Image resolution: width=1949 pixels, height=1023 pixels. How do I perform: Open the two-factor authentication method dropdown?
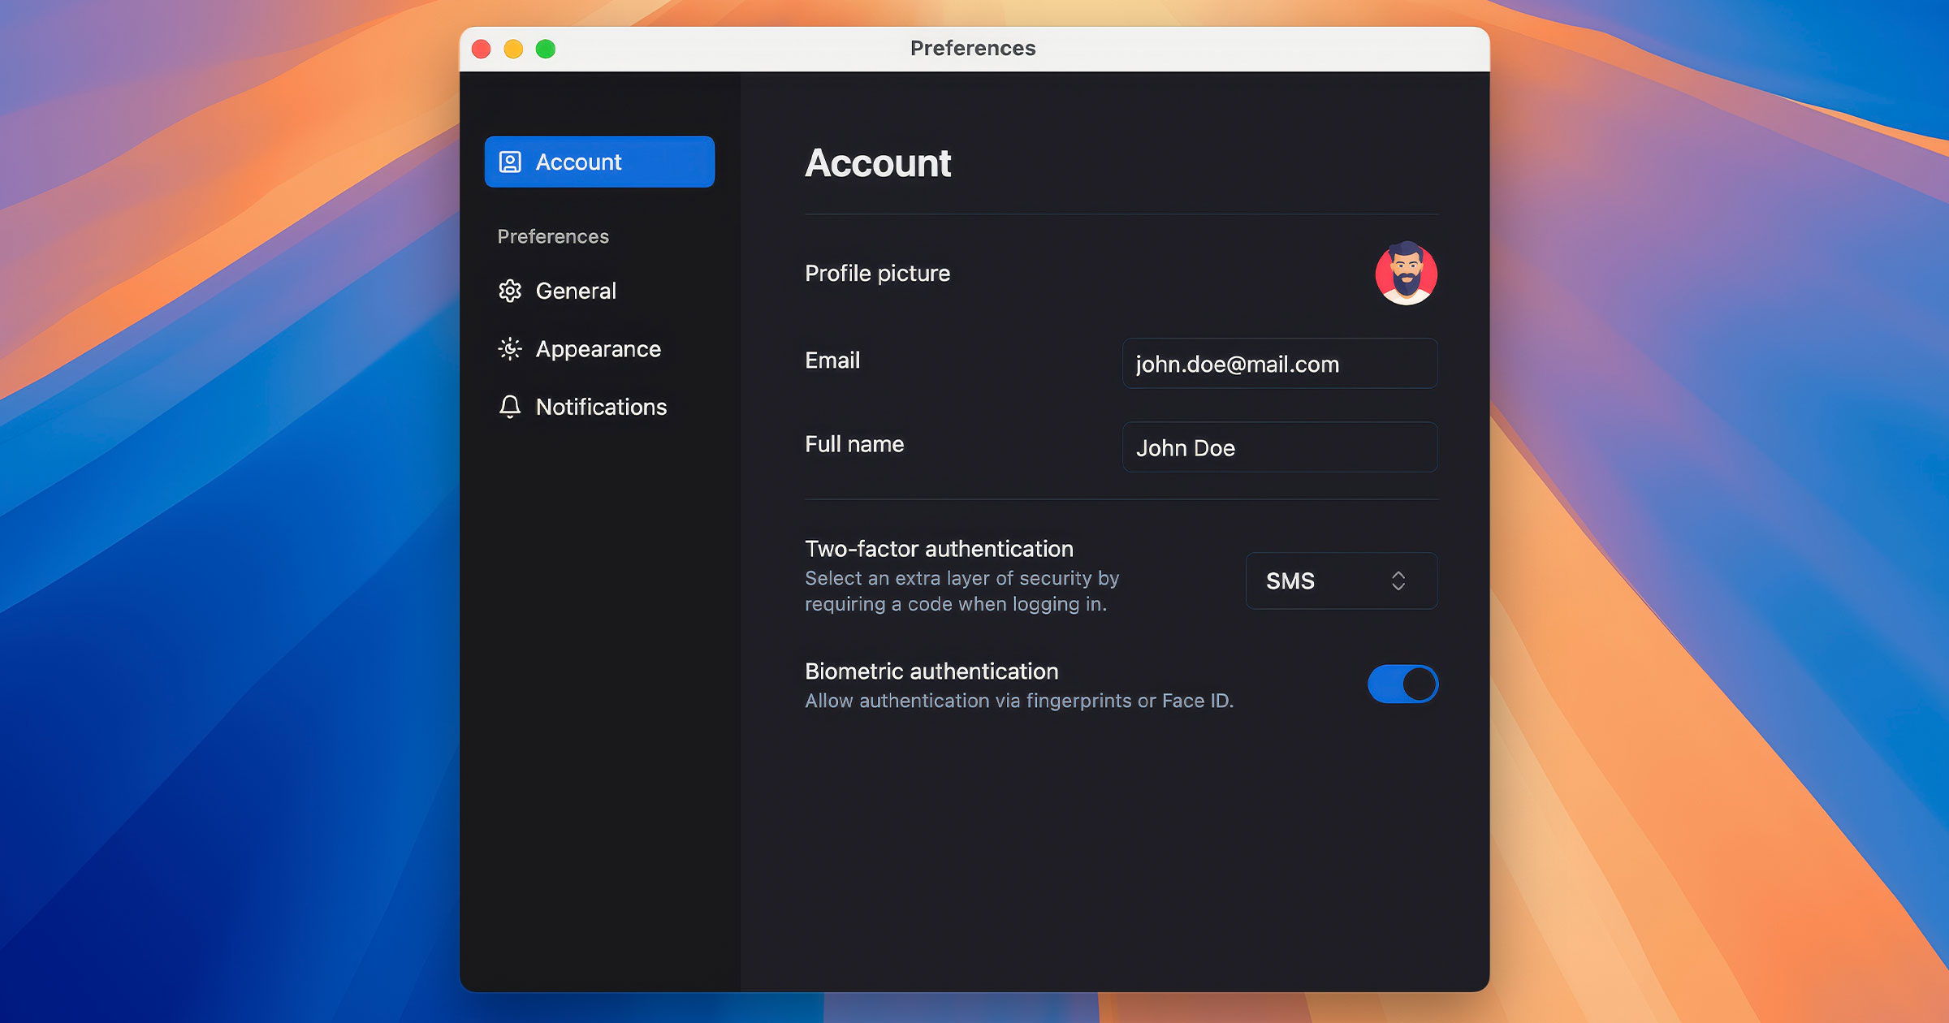(x=1341, y=581)
